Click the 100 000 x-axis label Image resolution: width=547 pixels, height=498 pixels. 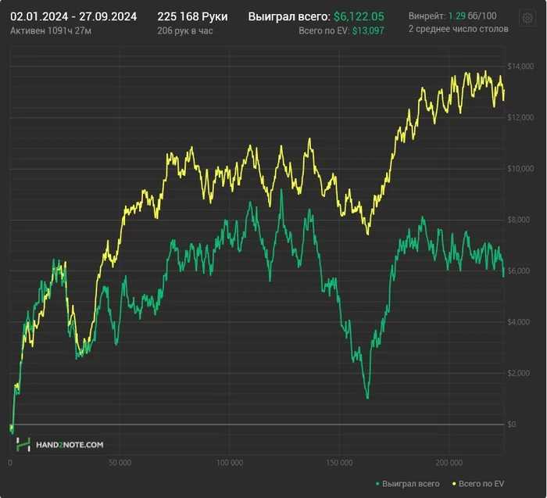[230, 463]
